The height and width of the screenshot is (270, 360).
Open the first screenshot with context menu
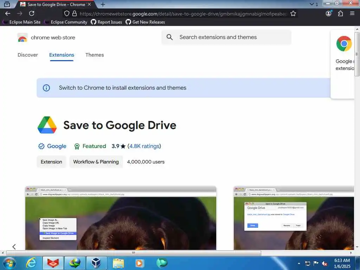coord(121,218)
